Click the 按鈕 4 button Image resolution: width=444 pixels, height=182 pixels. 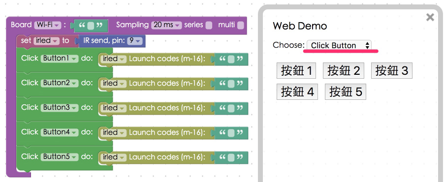coord(297,91)
